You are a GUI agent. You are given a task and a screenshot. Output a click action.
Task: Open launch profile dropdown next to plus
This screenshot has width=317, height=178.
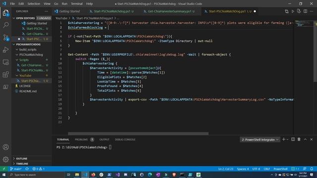pos(287,139)
